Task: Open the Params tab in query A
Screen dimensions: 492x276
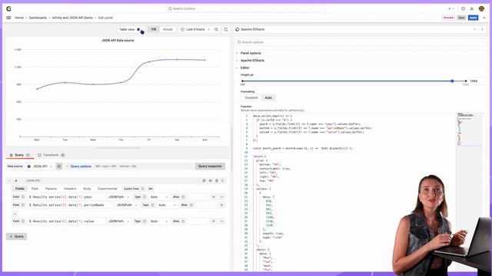Action: point(51,189)
